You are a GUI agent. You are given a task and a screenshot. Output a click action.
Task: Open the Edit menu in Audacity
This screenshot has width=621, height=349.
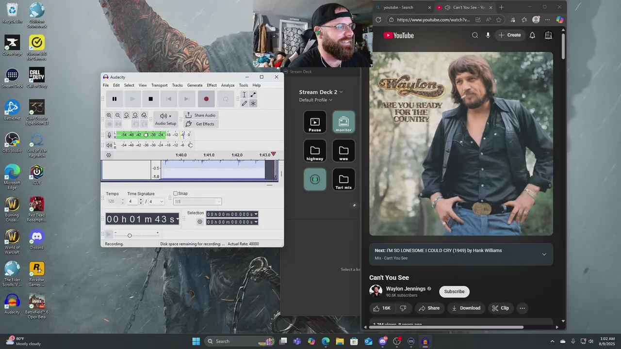pos(116,85)
